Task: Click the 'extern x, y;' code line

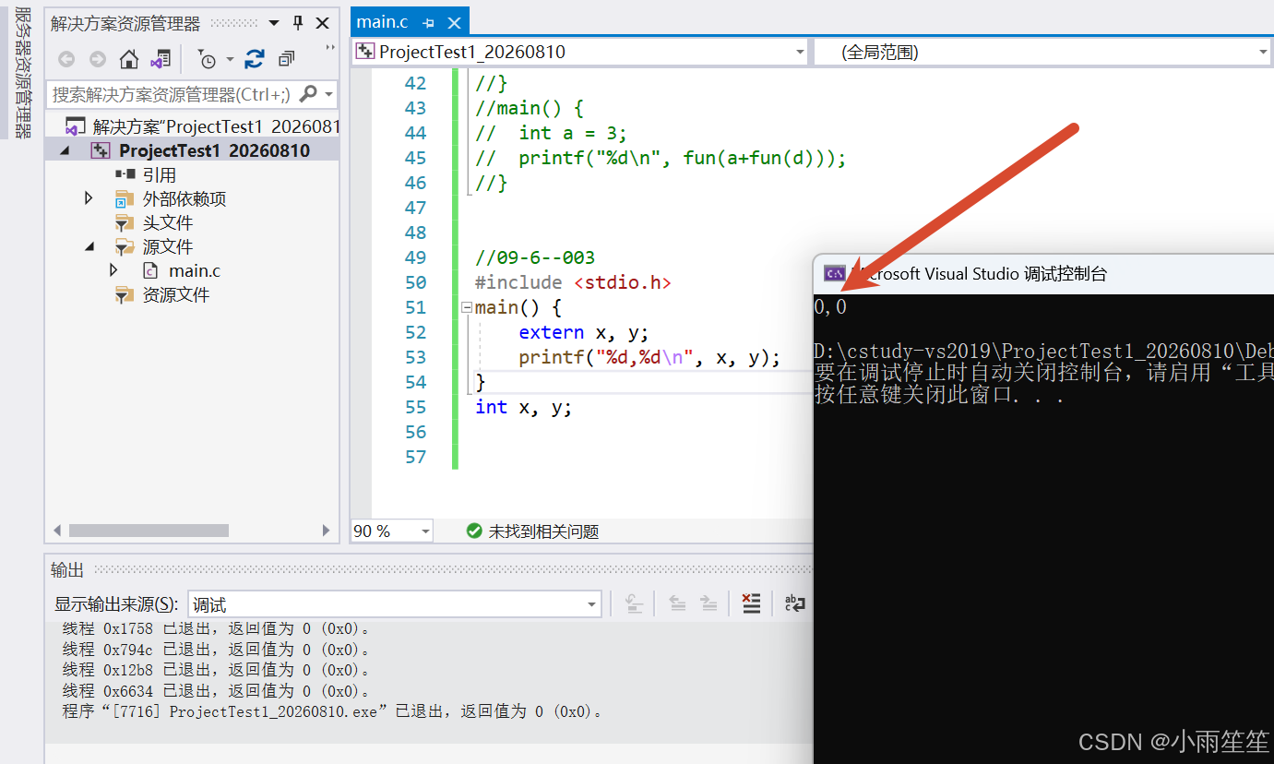Action: pos(584,332)
